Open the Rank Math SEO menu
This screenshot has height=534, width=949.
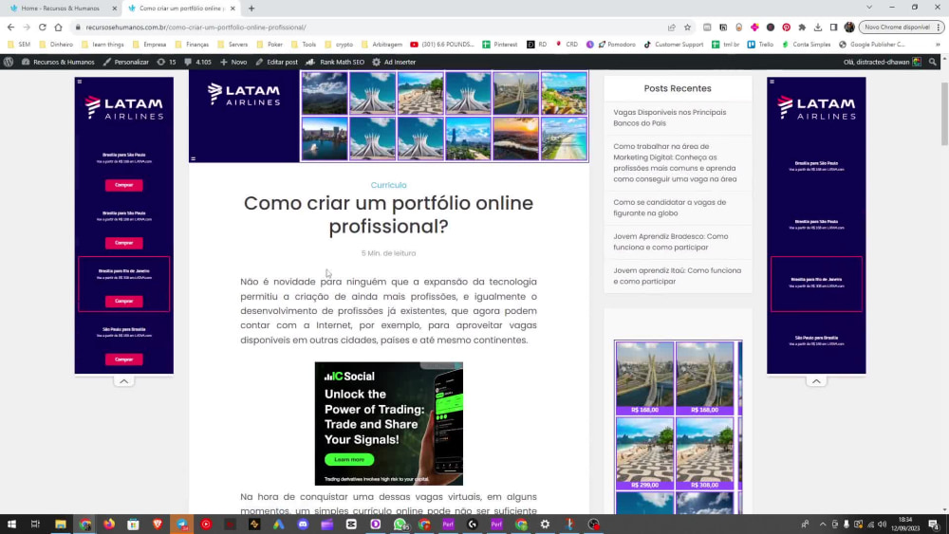click(x=335, y=62)
